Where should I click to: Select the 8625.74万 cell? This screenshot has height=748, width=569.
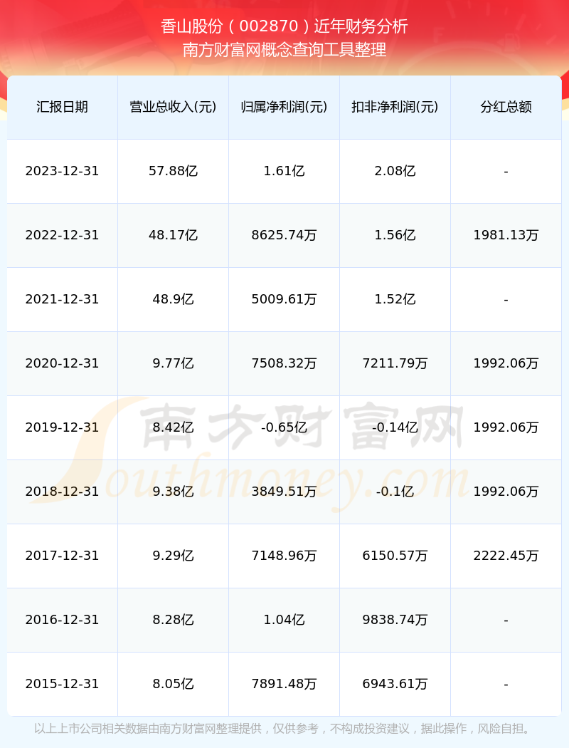tap(284, 235)
